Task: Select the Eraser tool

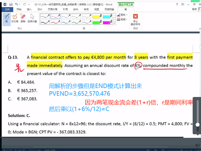Action: [x=23, y=18]
